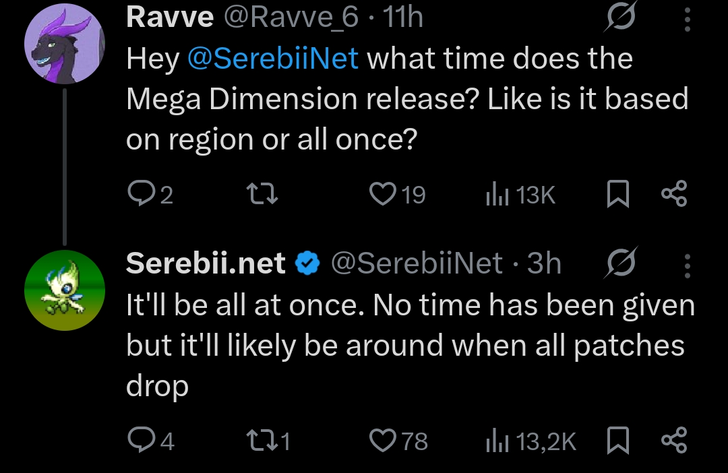Open the @SerebiiNet mention link
This screenshot has height=473, width=728.
coord(272,59)
